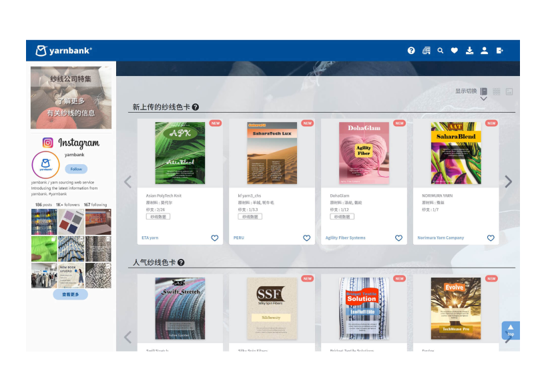Screen dimensions: 546x391
Task: Switch to image display view icon
Action: click(x=509, y=91)
